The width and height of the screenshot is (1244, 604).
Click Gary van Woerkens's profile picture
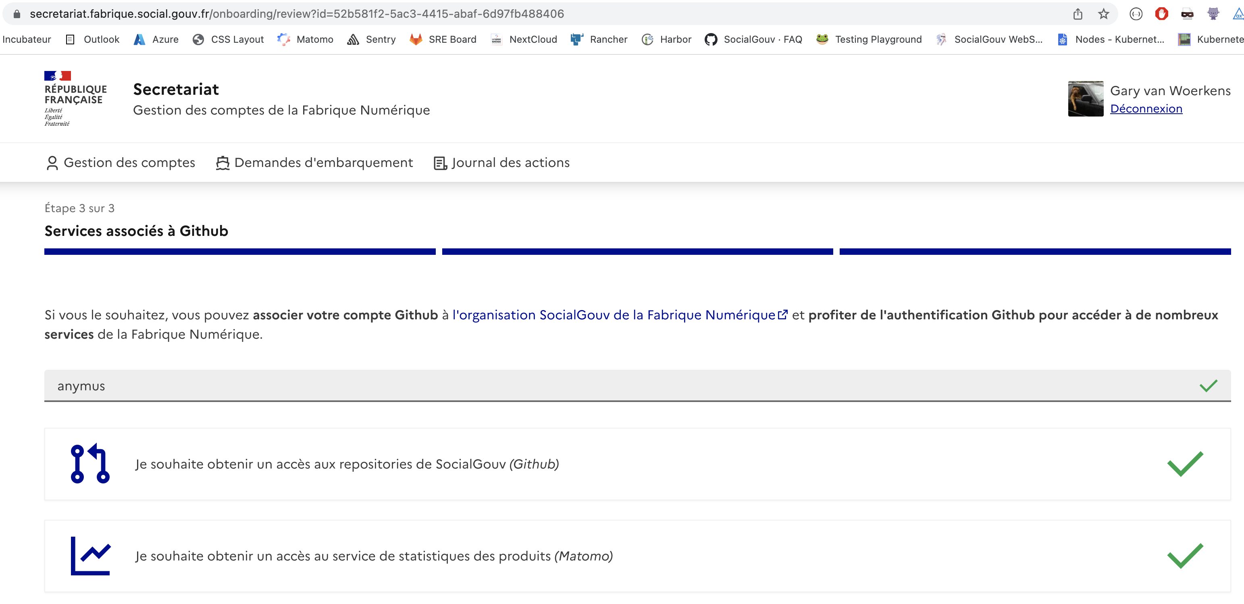[x=1086, y=98]
